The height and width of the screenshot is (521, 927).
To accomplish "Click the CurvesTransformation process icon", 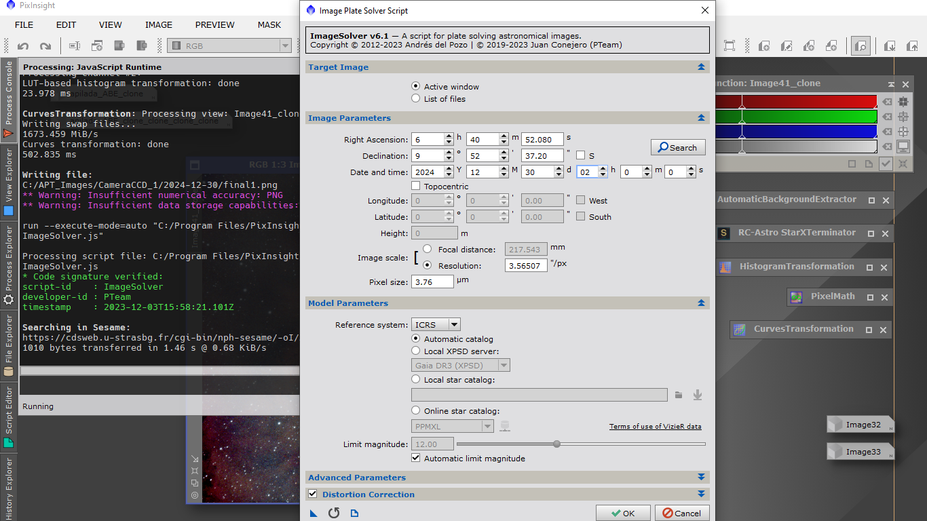I will [740, 330].
